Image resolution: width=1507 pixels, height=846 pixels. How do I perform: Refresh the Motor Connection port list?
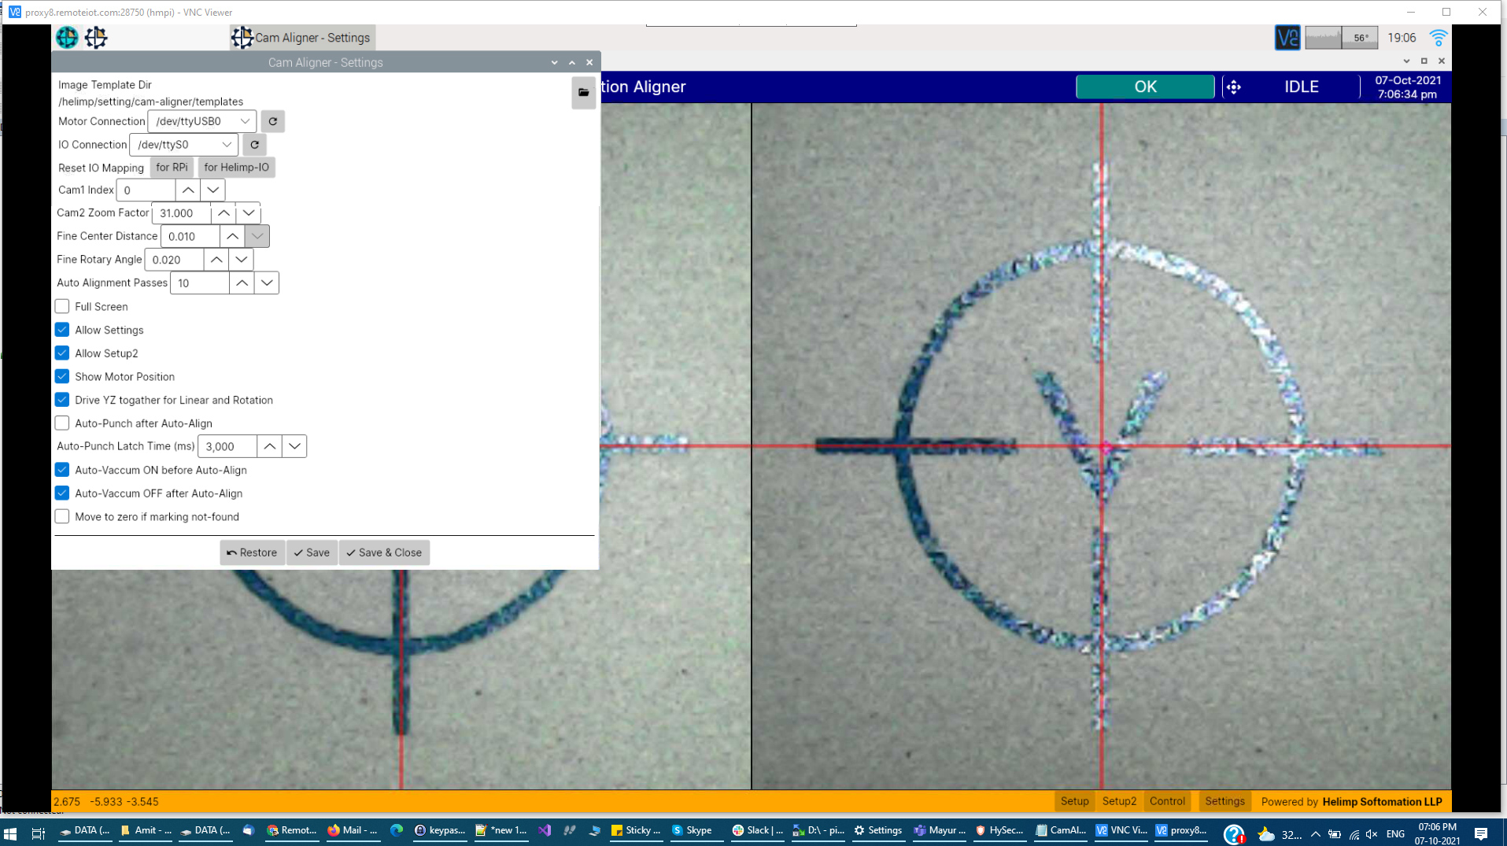click(x=272, y=121)
